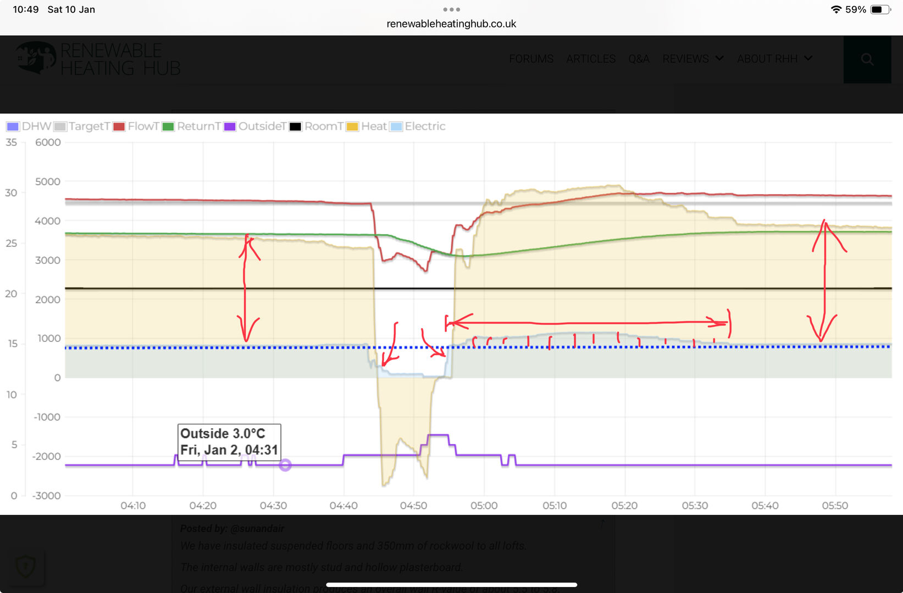
Task: Go to the Q&A page link
Action: 639,59
